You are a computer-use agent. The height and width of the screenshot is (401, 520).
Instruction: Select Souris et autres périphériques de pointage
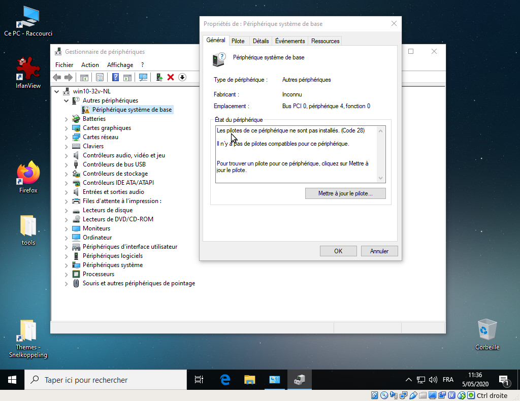pos(139,283)
